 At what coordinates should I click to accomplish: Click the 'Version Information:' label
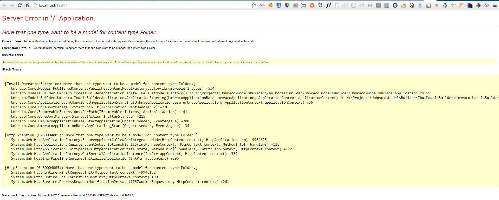(x=20, y=195)
